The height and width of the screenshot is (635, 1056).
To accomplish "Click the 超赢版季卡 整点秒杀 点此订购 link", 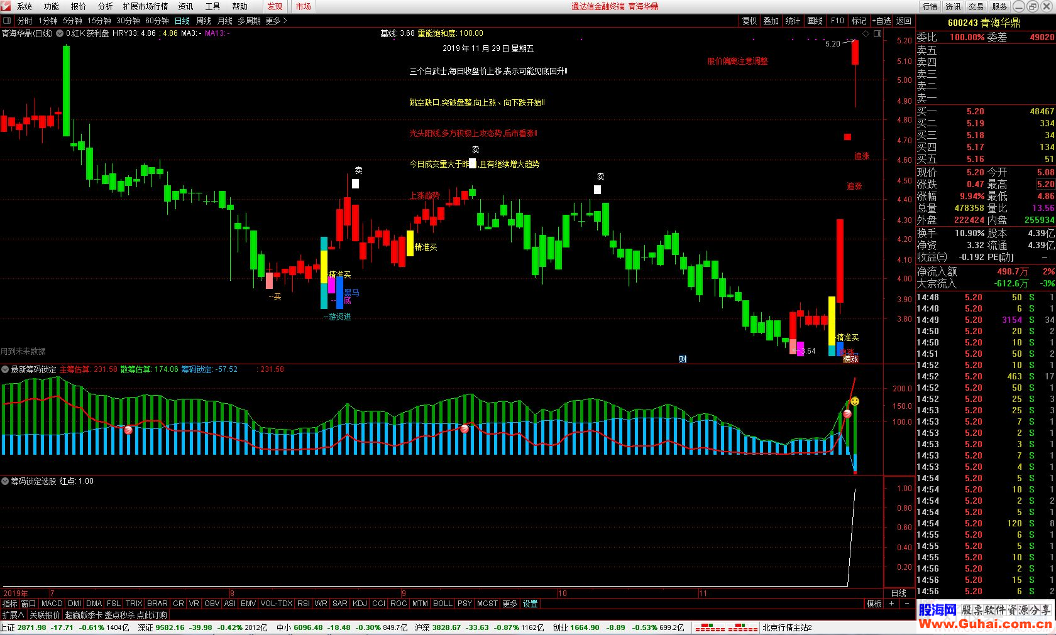I will tap(116, 615).
